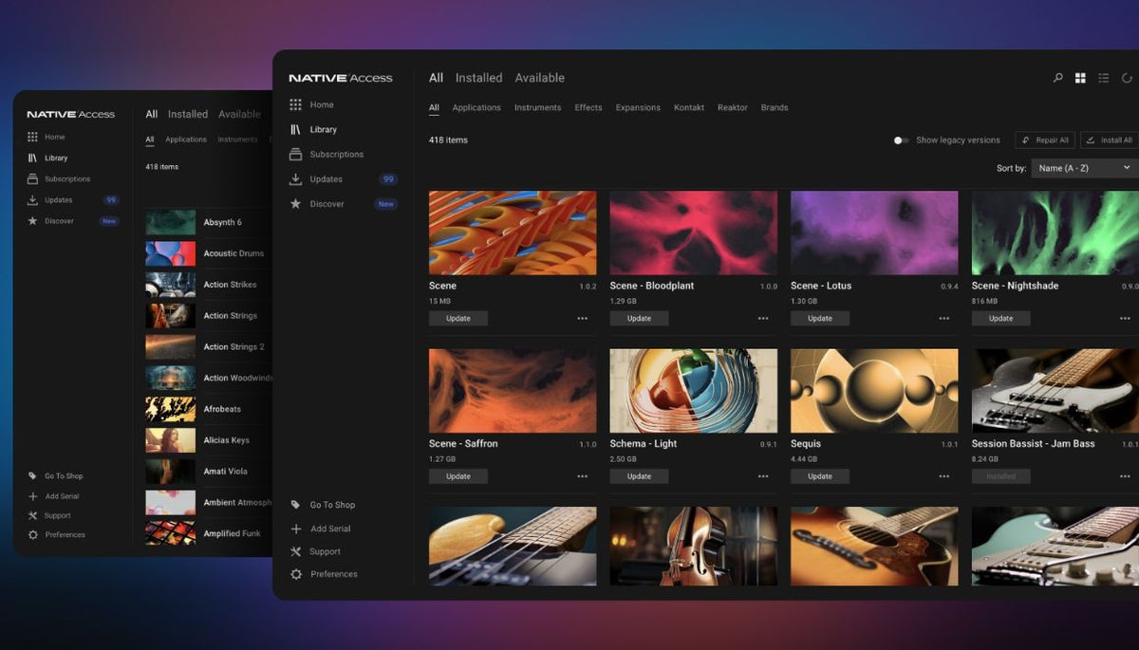Switch to grid view in front window
The image size is (1139, 650).
click(x=1080, y=78)
